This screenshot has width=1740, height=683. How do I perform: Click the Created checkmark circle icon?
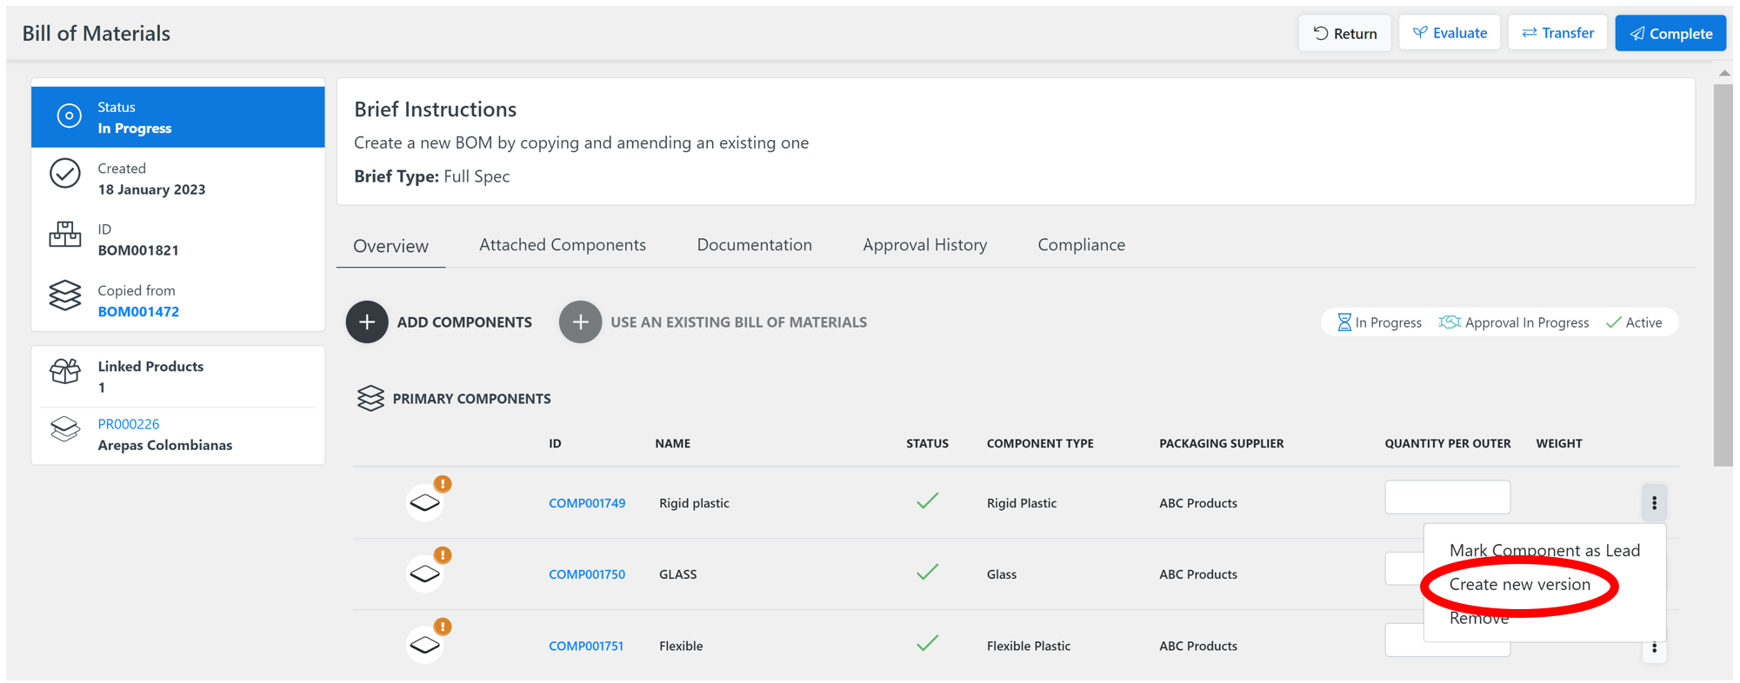pos(65,174)
